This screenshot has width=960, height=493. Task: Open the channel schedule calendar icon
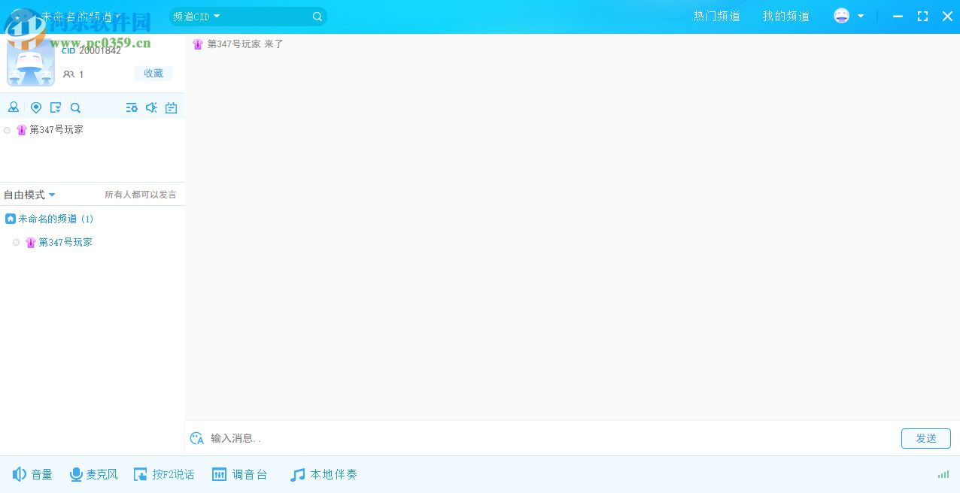171,107
